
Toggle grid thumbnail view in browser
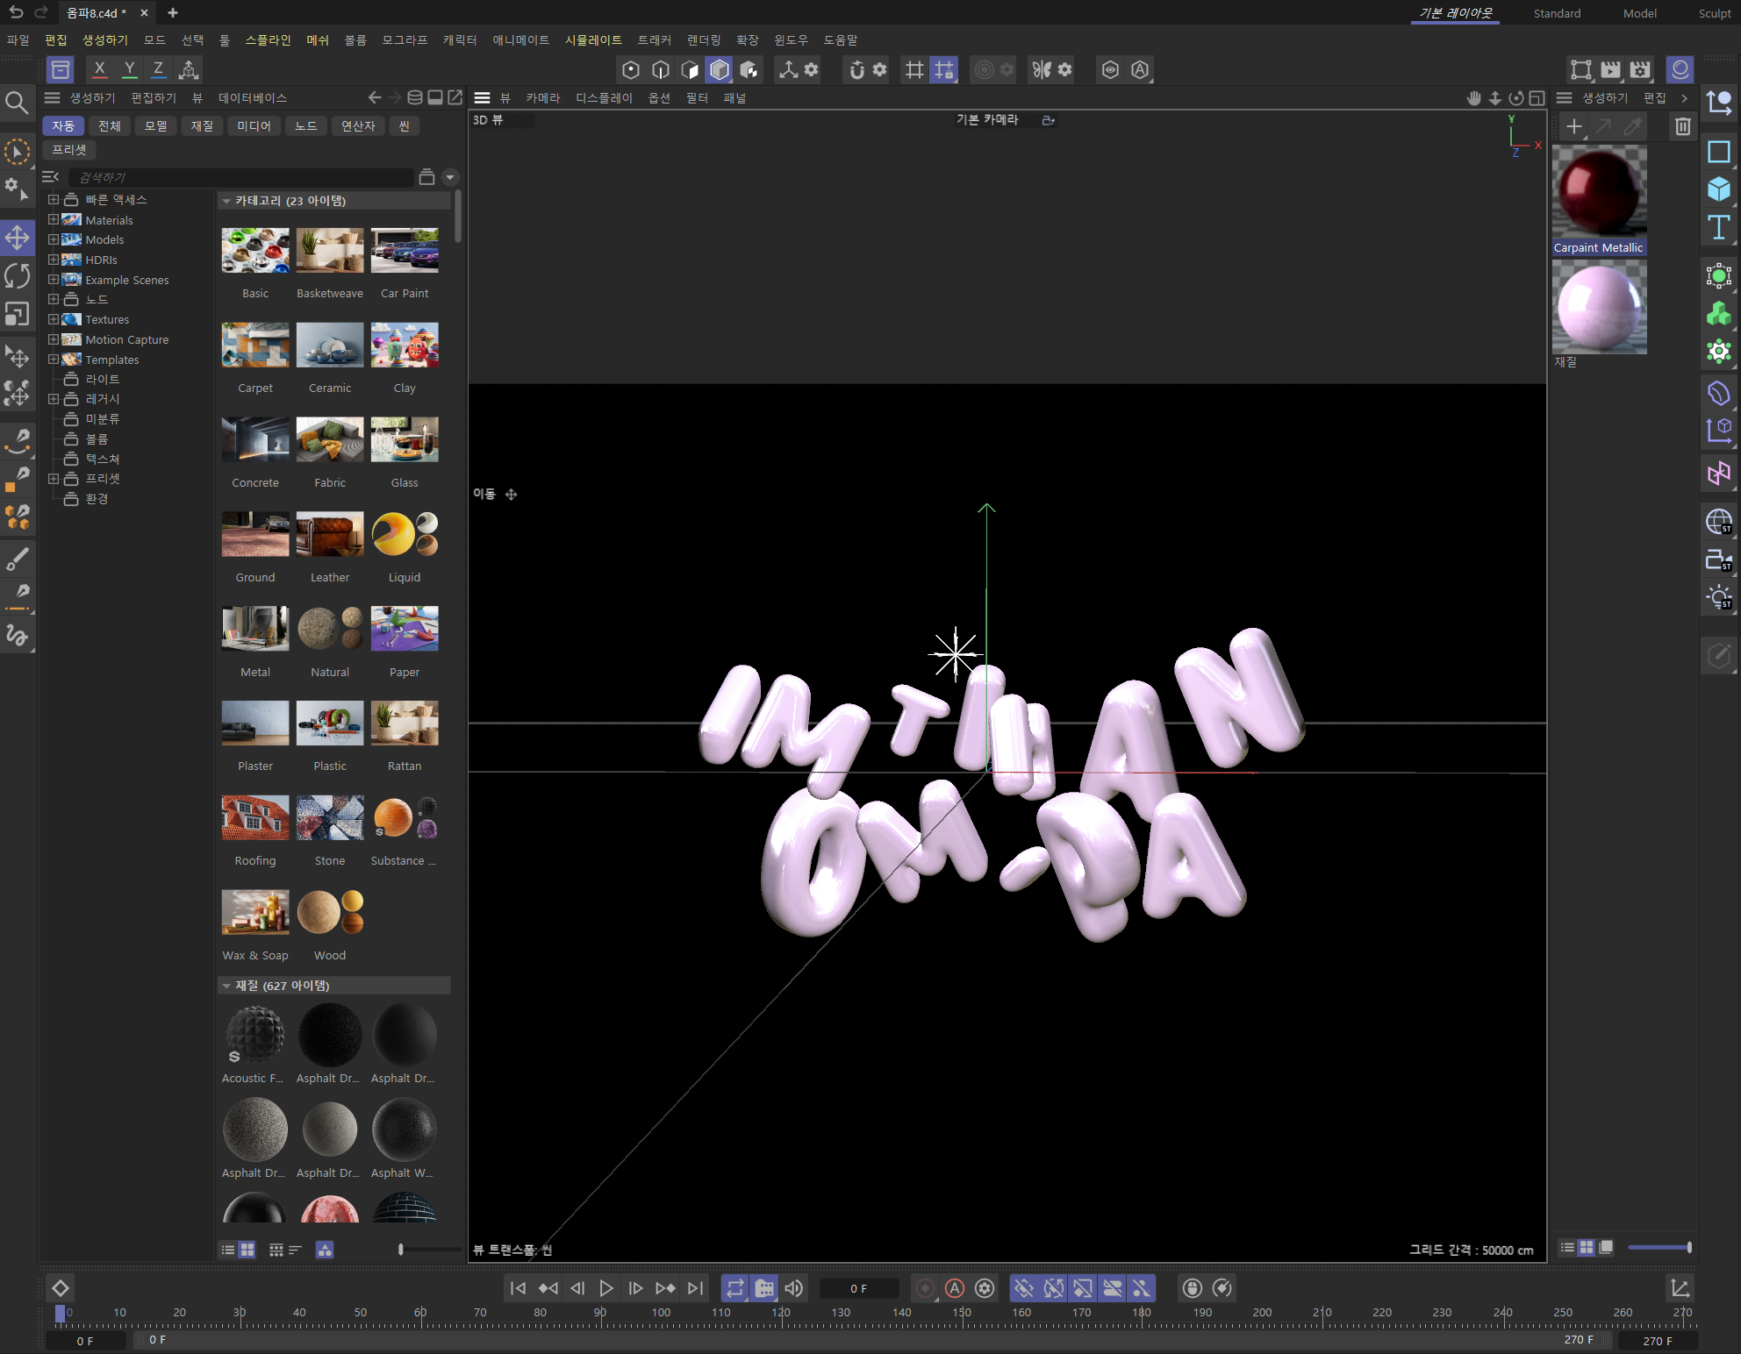tap(247, 1250)
